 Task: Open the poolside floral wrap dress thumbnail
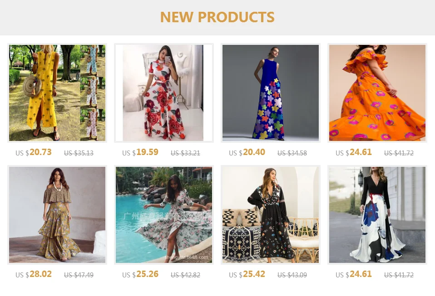coord(163,214)
